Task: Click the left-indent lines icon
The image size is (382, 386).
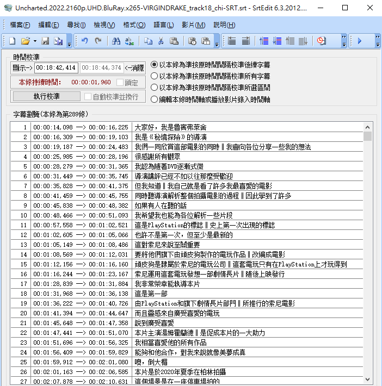Action: (232, 41)
